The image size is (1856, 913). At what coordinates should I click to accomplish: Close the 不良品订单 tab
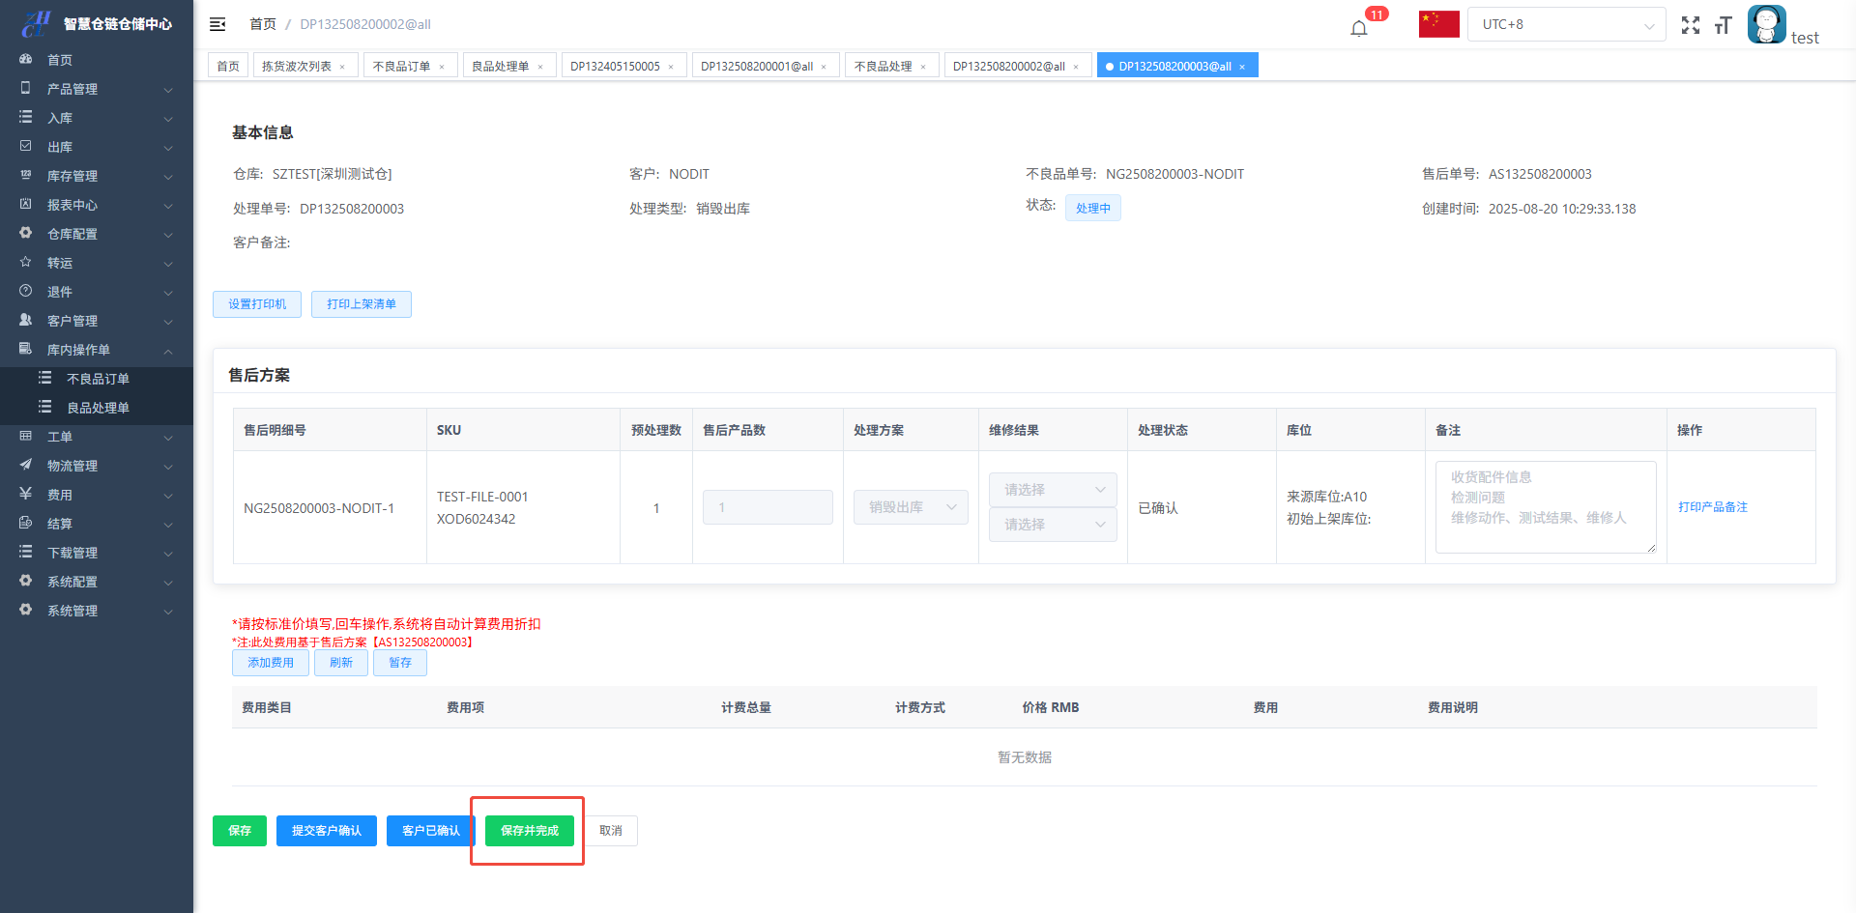click(x=442, y=67)
